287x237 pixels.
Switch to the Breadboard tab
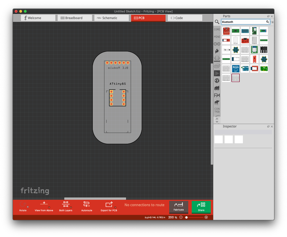[75, 18]
